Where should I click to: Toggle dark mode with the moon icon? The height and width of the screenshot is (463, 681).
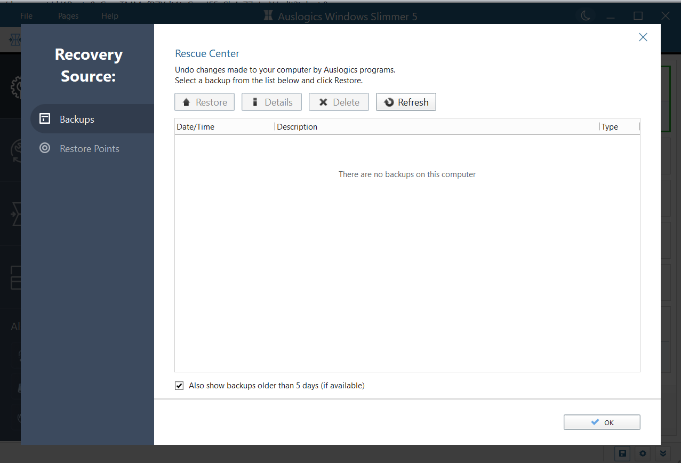[586, 16]
